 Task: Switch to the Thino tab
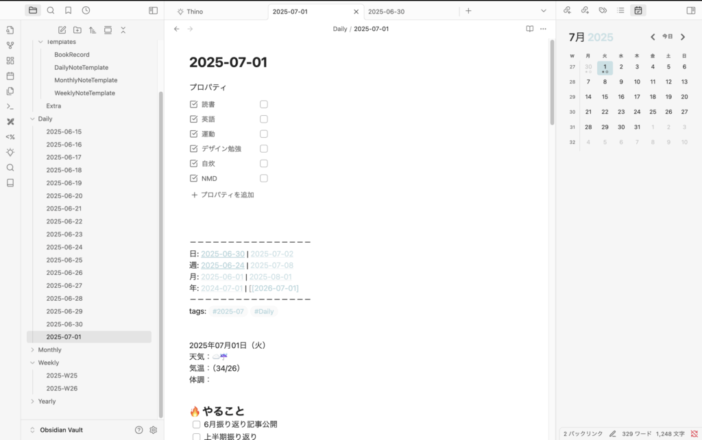(x=195, y=12)
